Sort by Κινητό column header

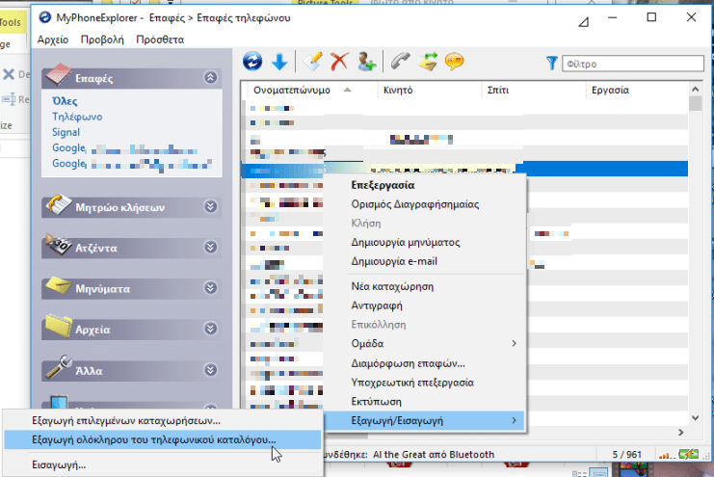[430, 90]
